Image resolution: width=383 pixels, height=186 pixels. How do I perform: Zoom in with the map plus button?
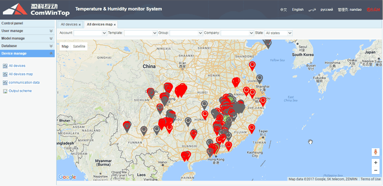pos(375,163)
